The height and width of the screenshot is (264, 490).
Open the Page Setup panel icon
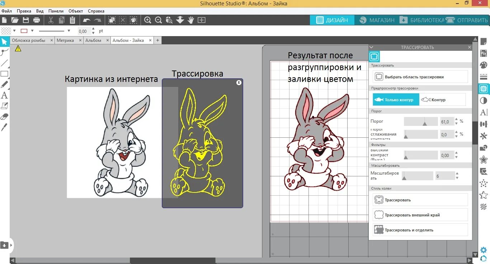pyautogui.click(x=484, y=42)
